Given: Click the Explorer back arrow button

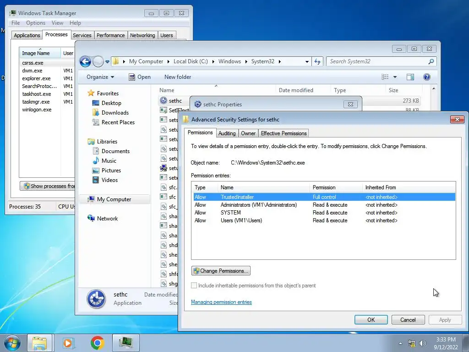Looking at the screenshot, I should coord(85,62).
